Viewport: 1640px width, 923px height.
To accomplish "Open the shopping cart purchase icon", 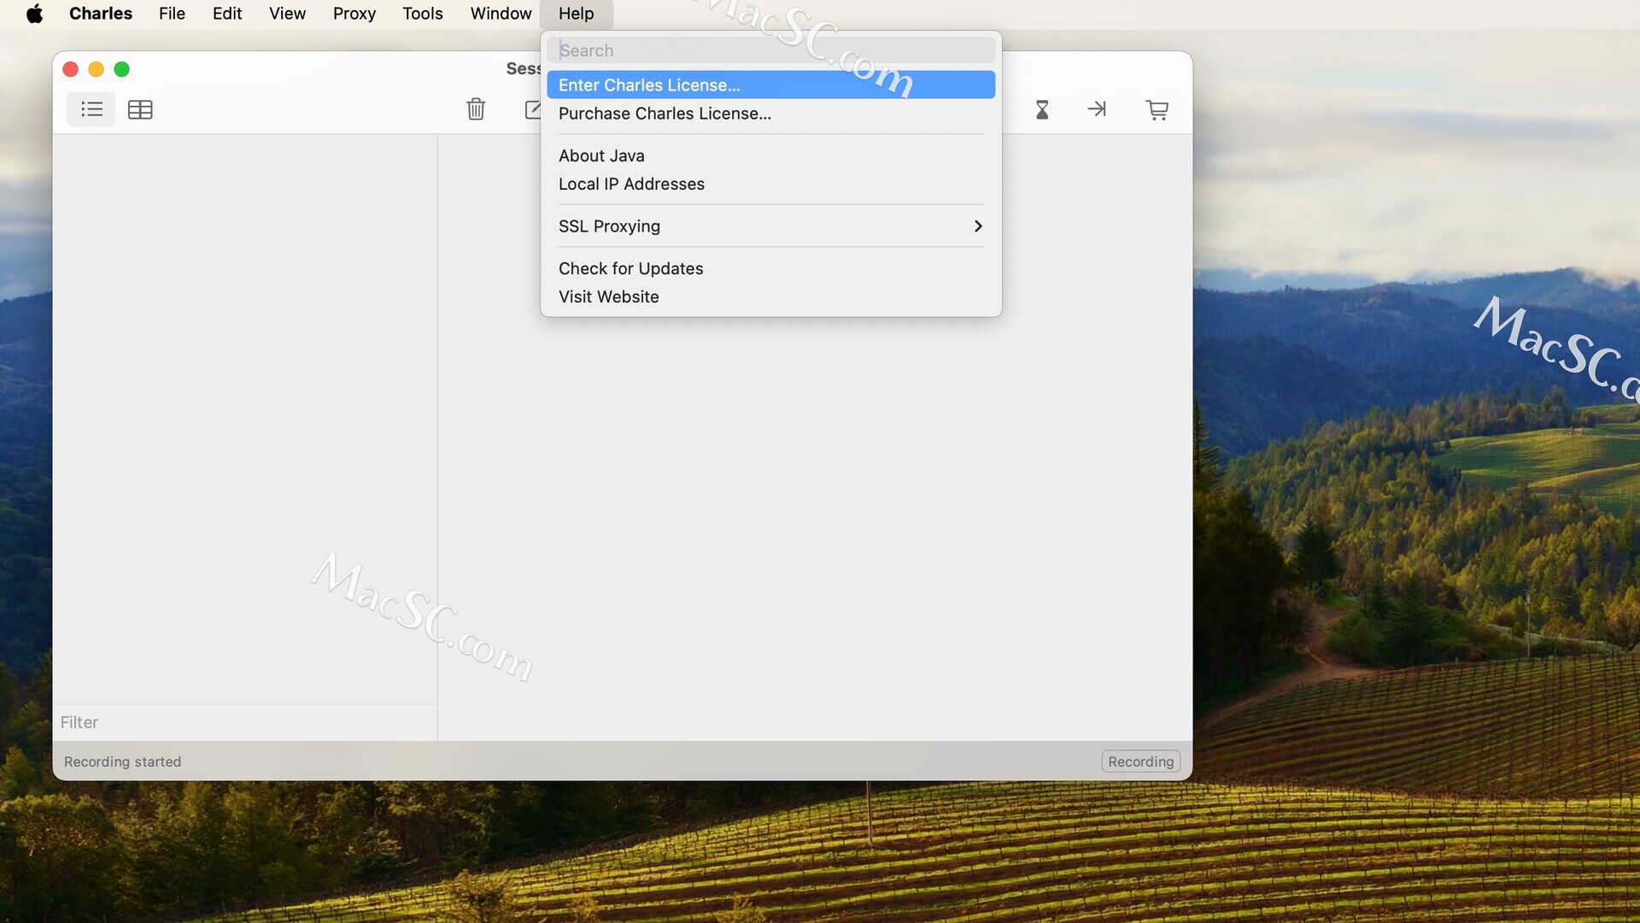I will (1157, 109).
